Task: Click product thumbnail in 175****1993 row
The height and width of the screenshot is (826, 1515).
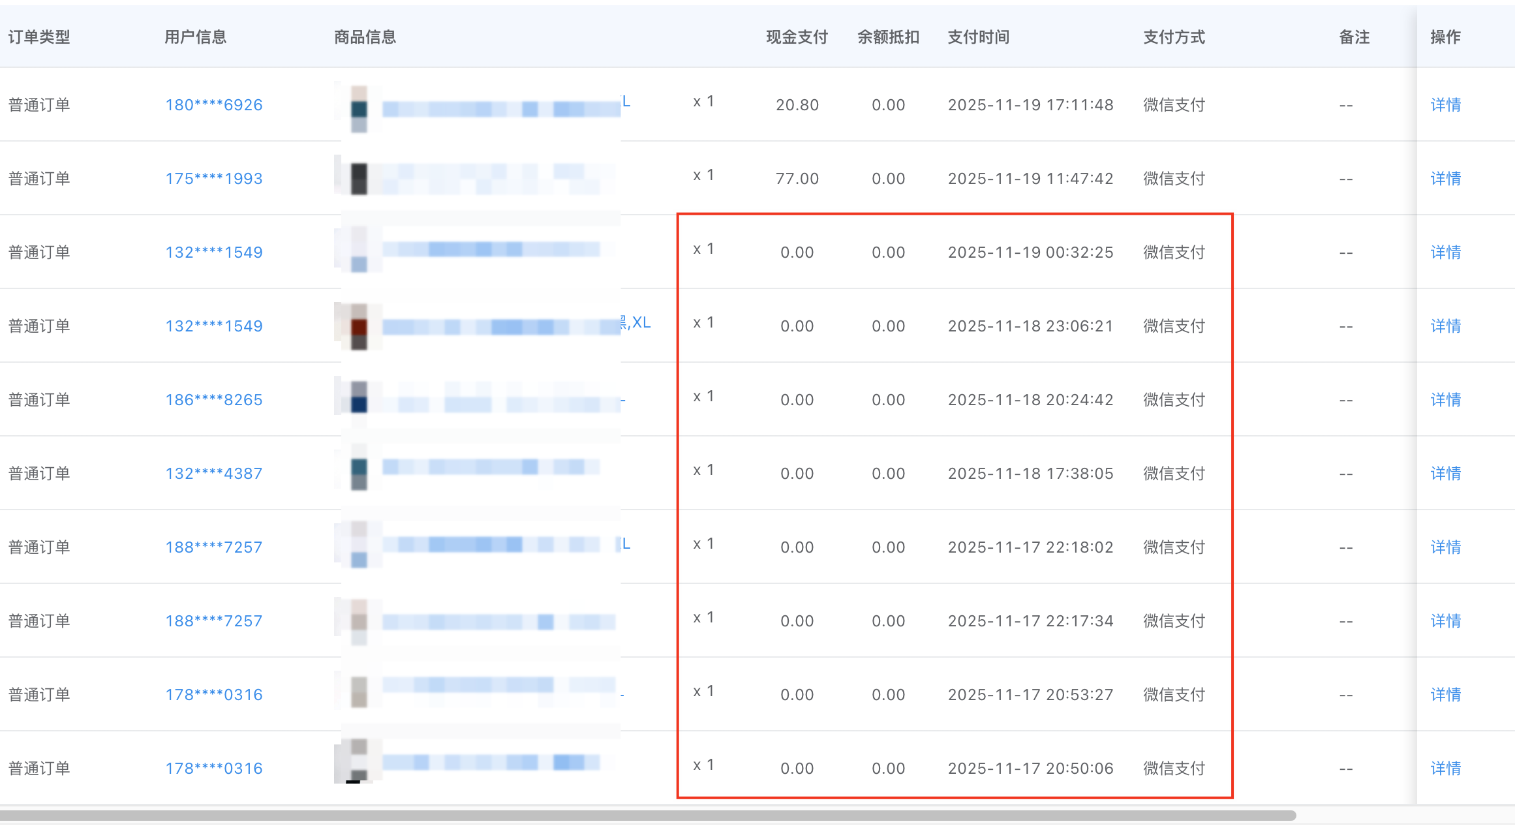Action: click(x=358, y=178)
